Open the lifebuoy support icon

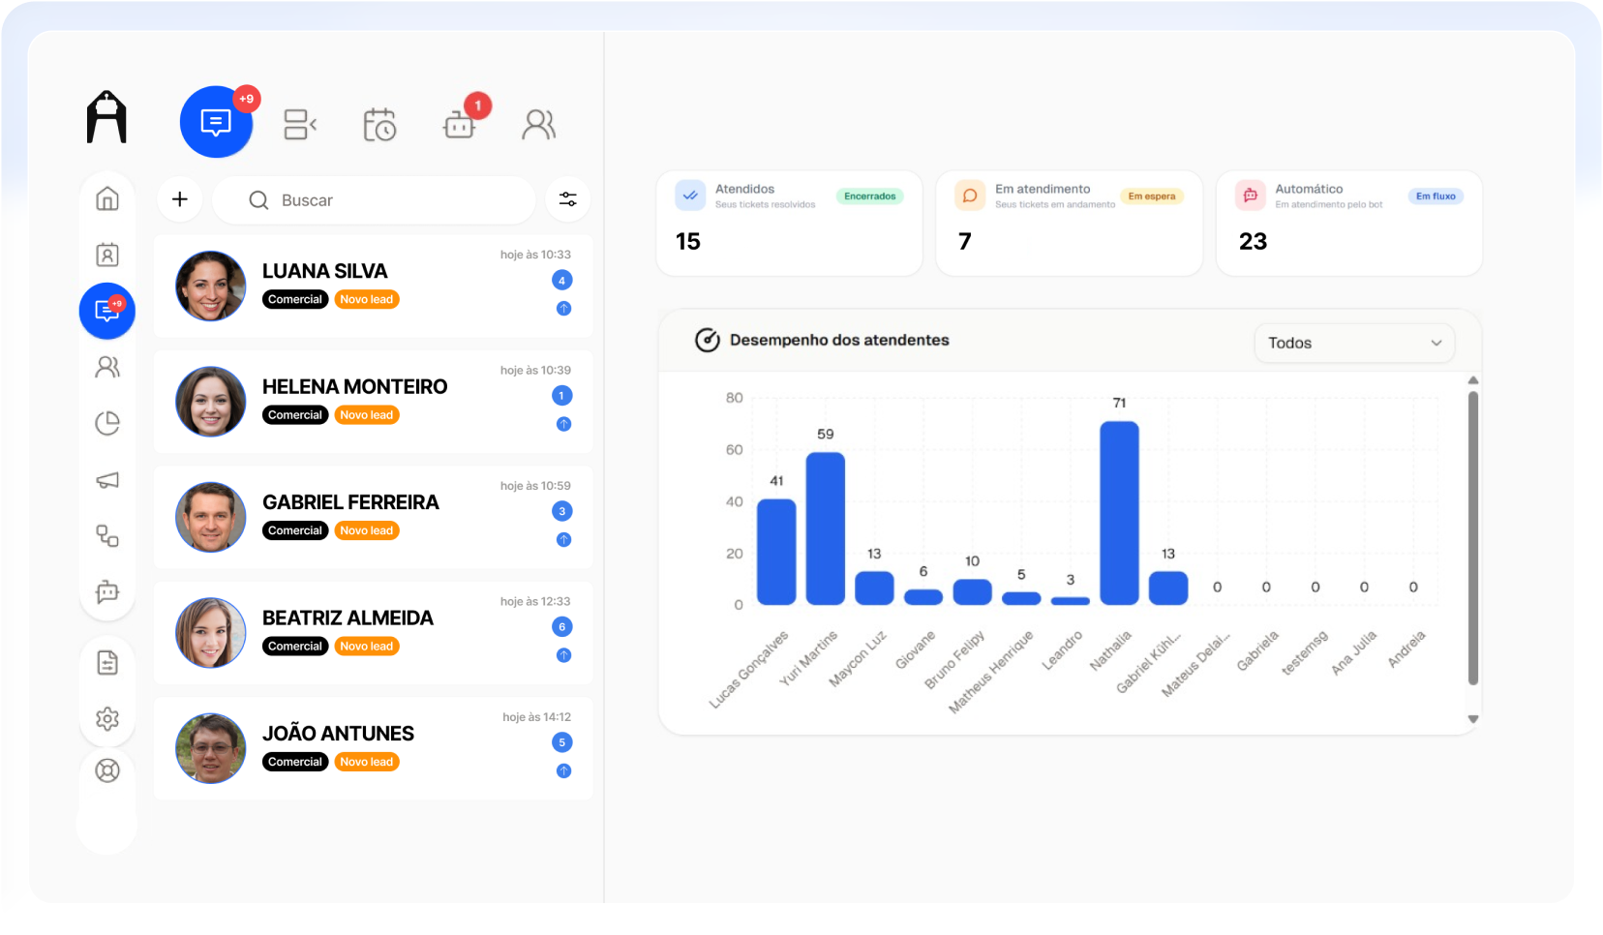tap(107, 770)
